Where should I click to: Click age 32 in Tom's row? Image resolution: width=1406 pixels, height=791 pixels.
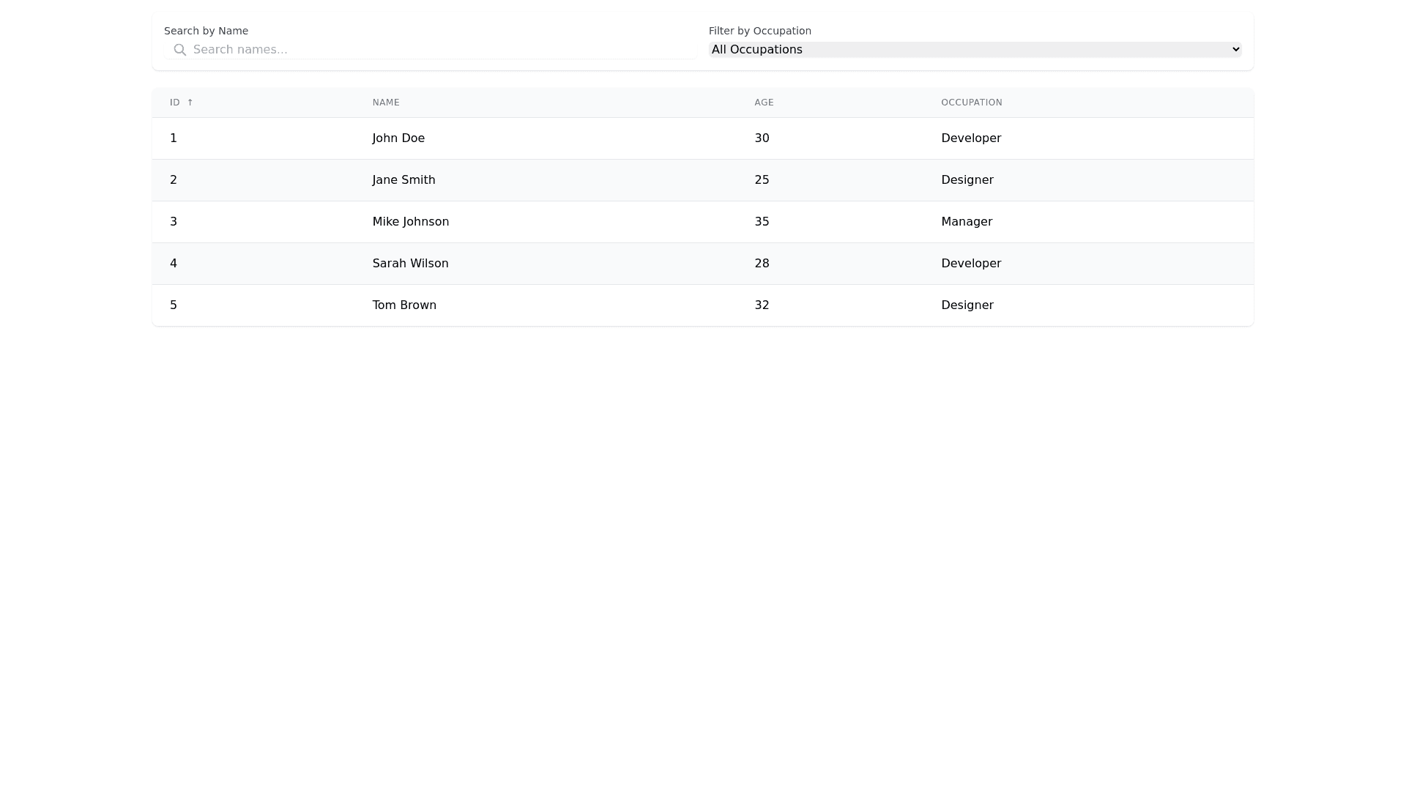pyautogui.click(x=762, y=305)
